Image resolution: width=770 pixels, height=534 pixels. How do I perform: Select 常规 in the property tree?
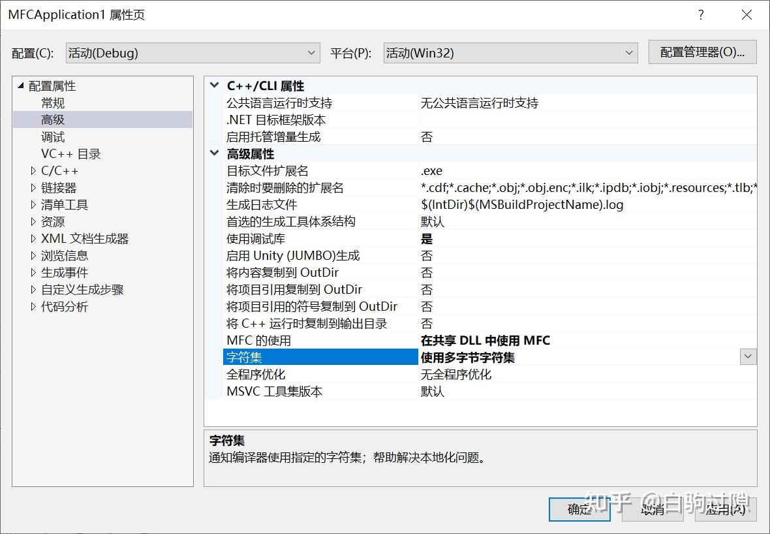pyautogui.click(x=53, y=102)
